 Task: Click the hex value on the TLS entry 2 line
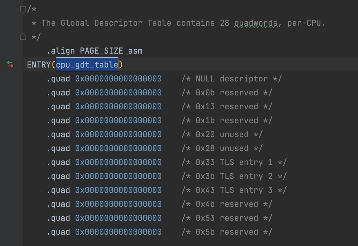tap(118, 176)
